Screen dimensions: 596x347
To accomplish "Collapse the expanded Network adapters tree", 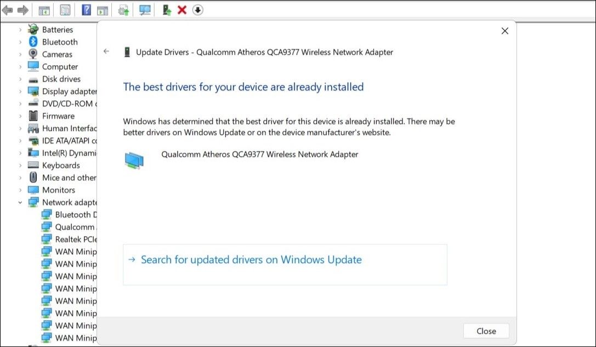I will 20,202.
